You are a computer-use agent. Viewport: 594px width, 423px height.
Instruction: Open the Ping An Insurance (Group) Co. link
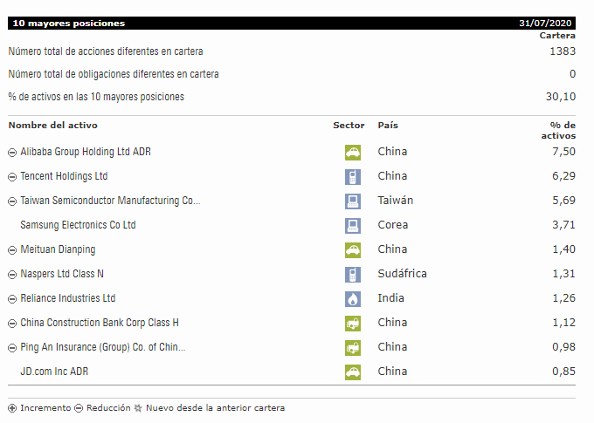pos(103,347)
